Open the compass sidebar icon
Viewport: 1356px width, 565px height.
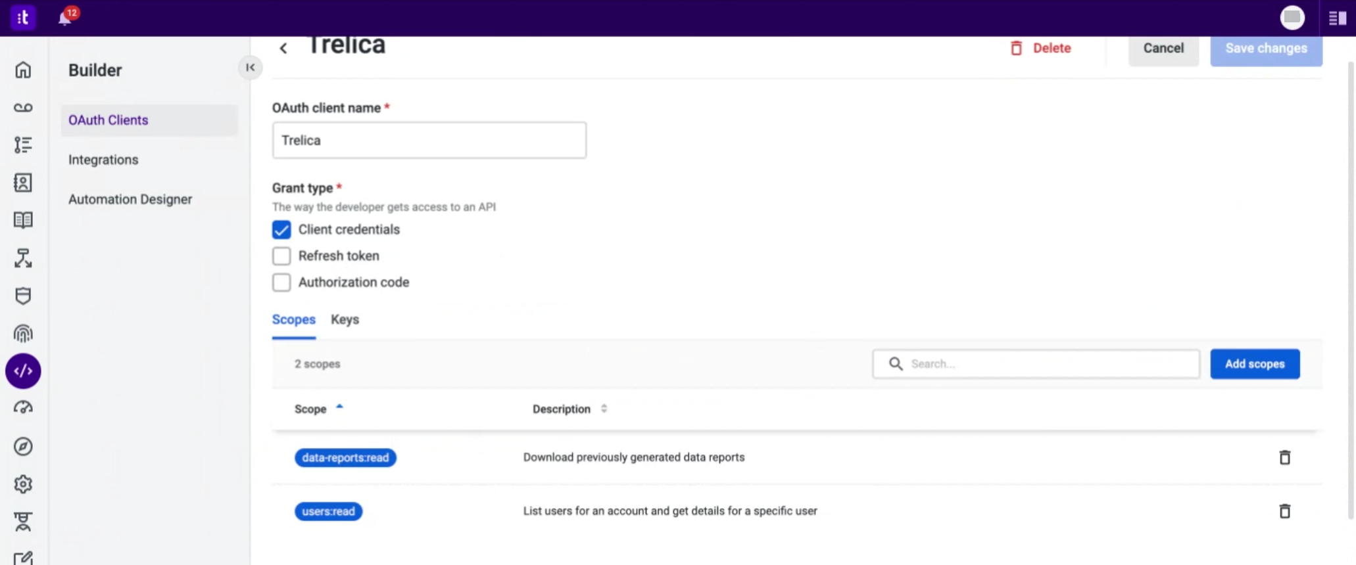pos(23,447)
